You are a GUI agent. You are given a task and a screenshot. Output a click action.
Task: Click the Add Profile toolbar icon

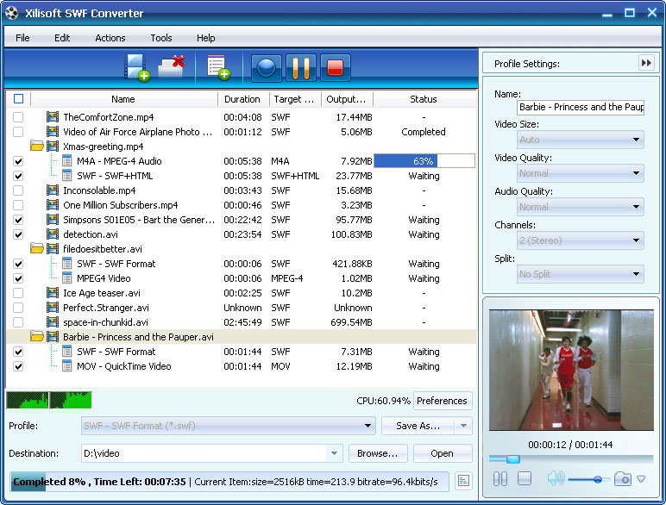tap(218, 67)
